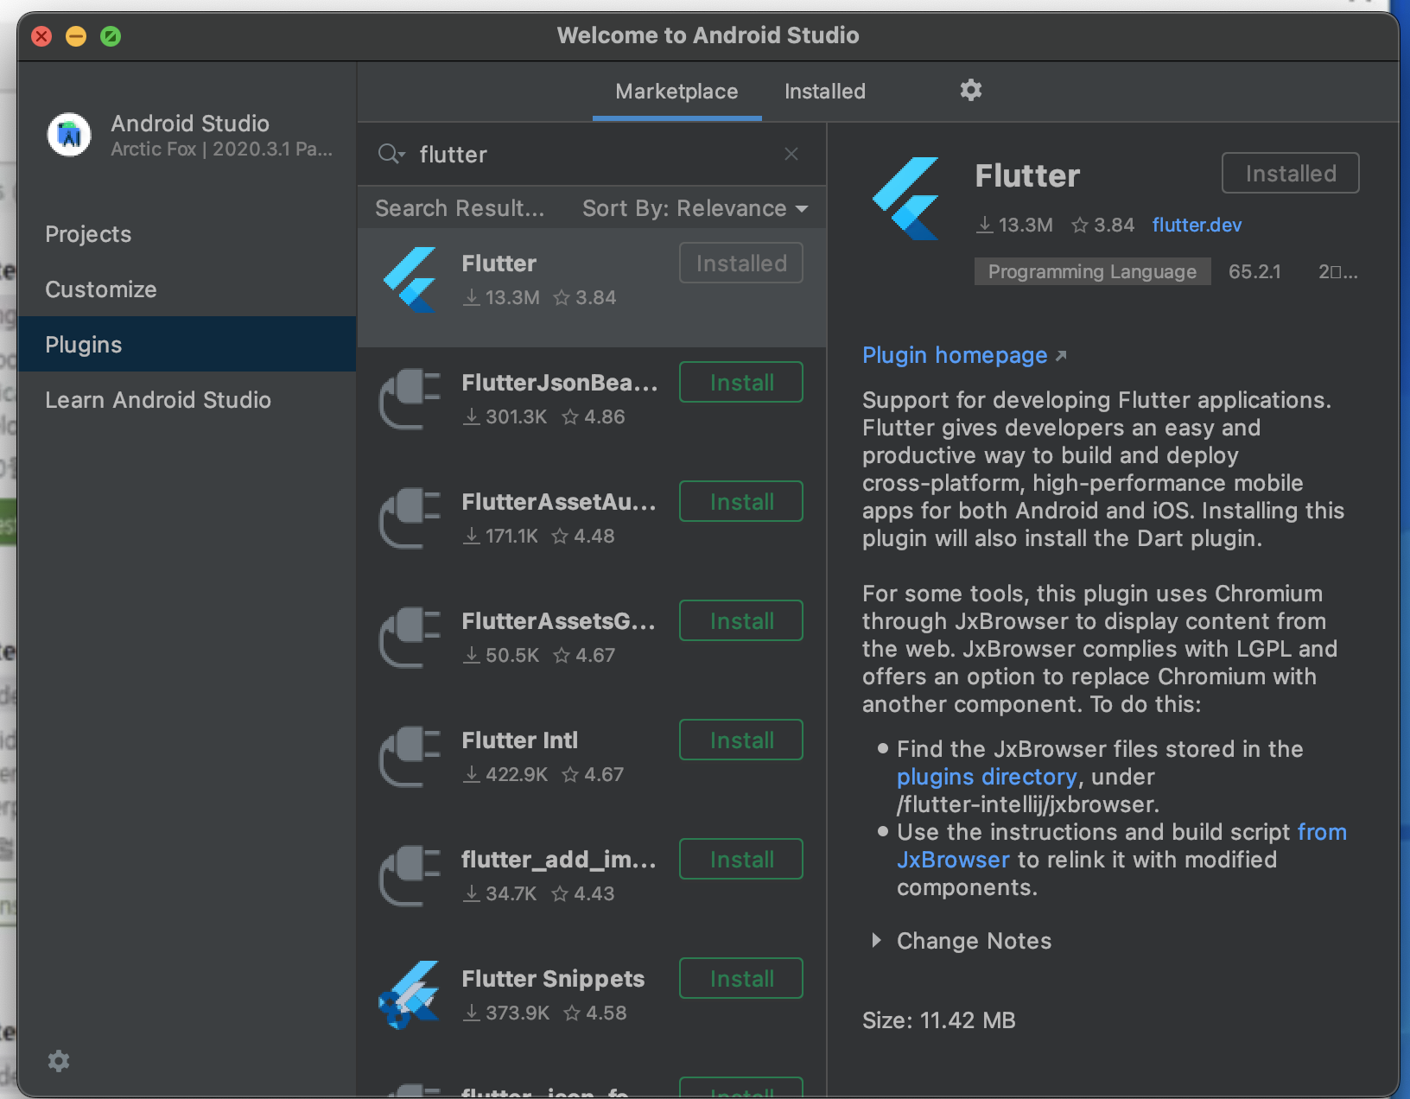1410x1099 pixels.
Task: Install the Flutter Snippets plugin
Action: coord(741,978)
